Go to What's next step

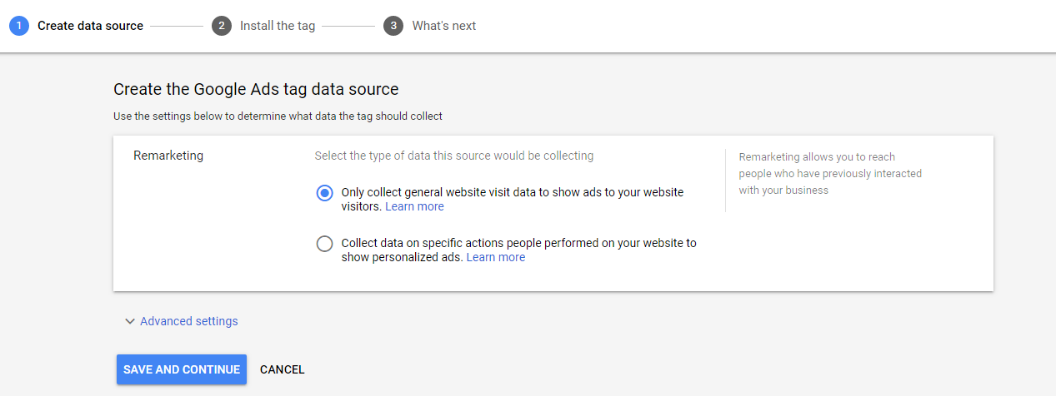click(444, 26)
